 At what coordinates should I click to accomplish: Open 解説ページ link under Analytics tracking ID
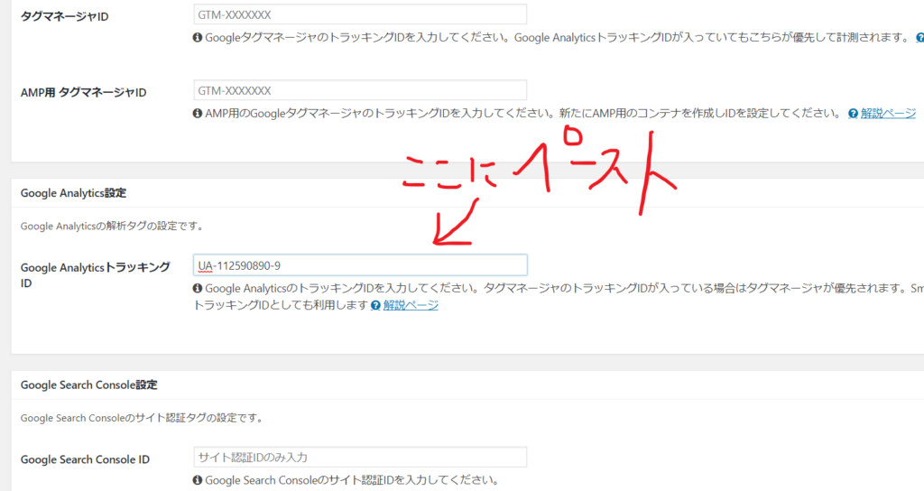click(411, 305)
